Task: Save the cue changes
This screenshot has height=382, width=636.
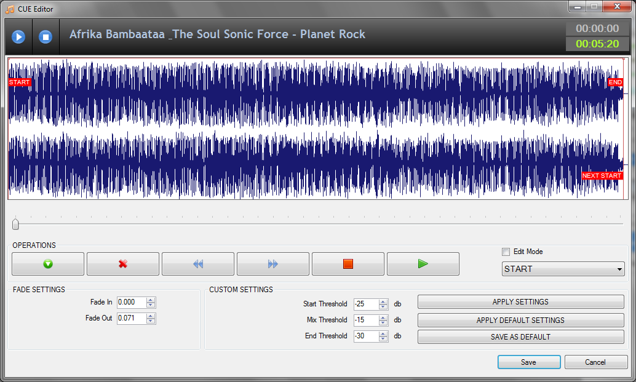Action: pyautogui.click(x=529, y=362)
